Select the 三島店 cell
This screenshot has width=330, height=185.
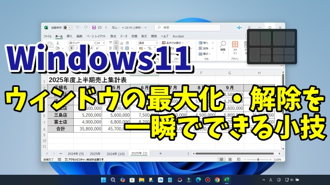click(61, 115)
